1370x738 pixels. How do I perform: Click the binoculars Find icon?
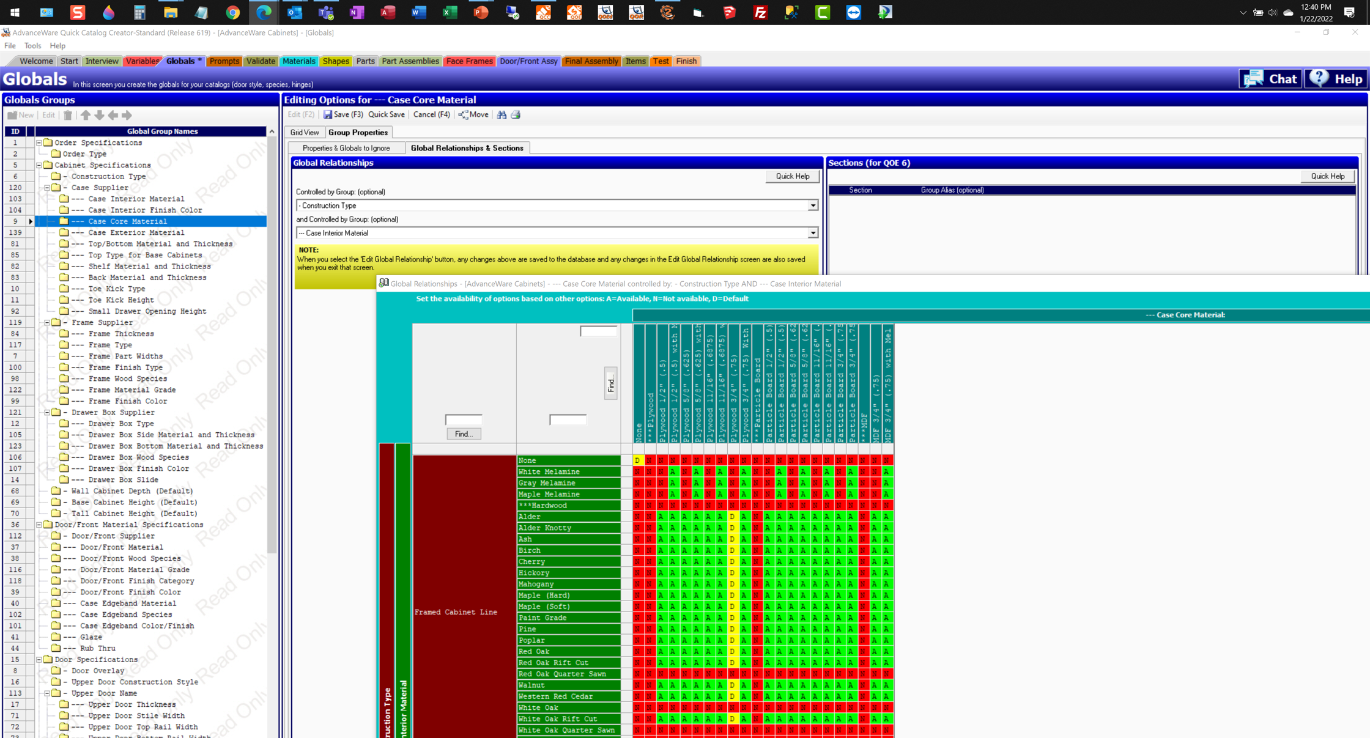502,115
